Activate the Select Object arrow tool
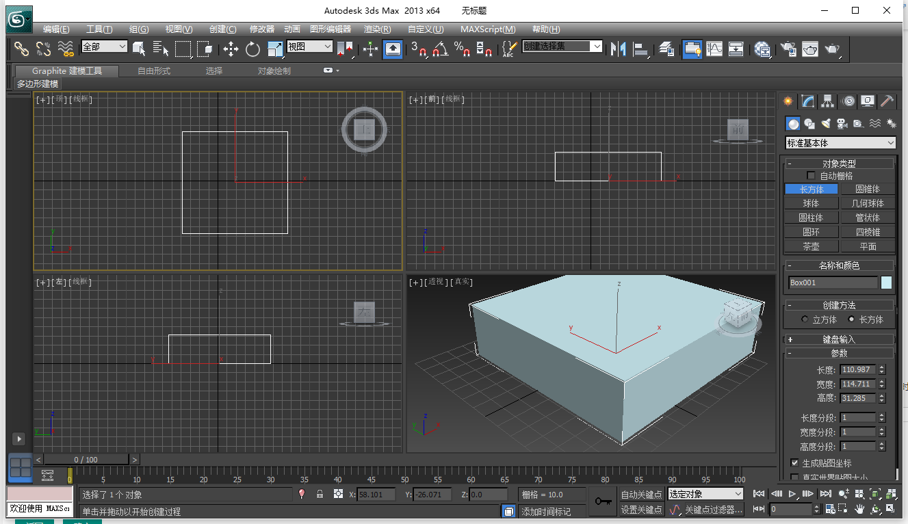The image size is (908, 524). click(139, 49)
